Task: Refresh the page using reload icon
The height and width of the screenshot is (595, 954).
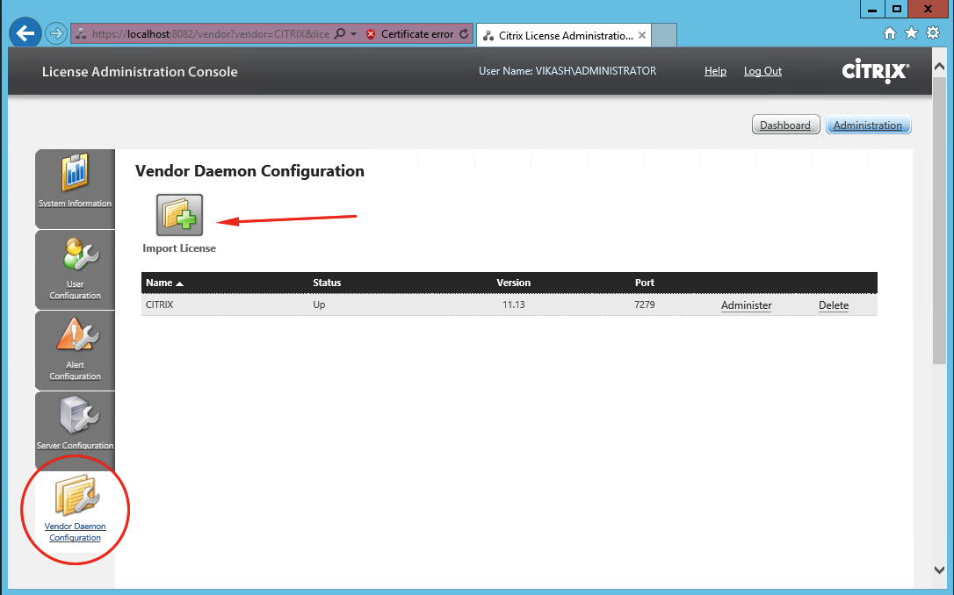Action: (x=464, y=34)
